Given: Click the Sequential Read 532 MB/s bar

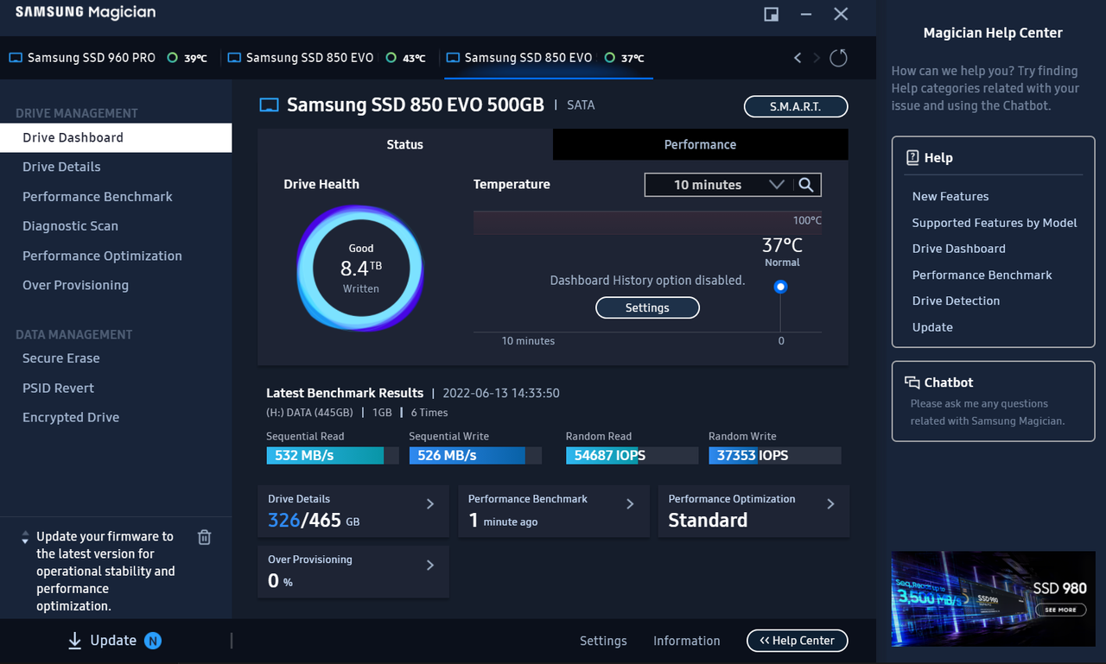Looking at the screenshot, I should click(333, 455).
